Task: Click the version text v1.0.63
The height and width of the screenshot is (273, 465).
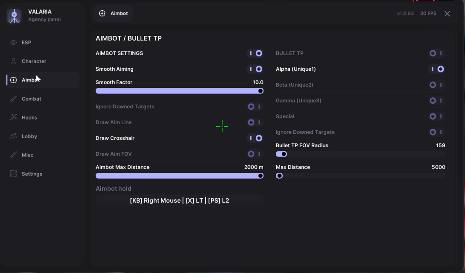Action: click(x=405, y=13)
